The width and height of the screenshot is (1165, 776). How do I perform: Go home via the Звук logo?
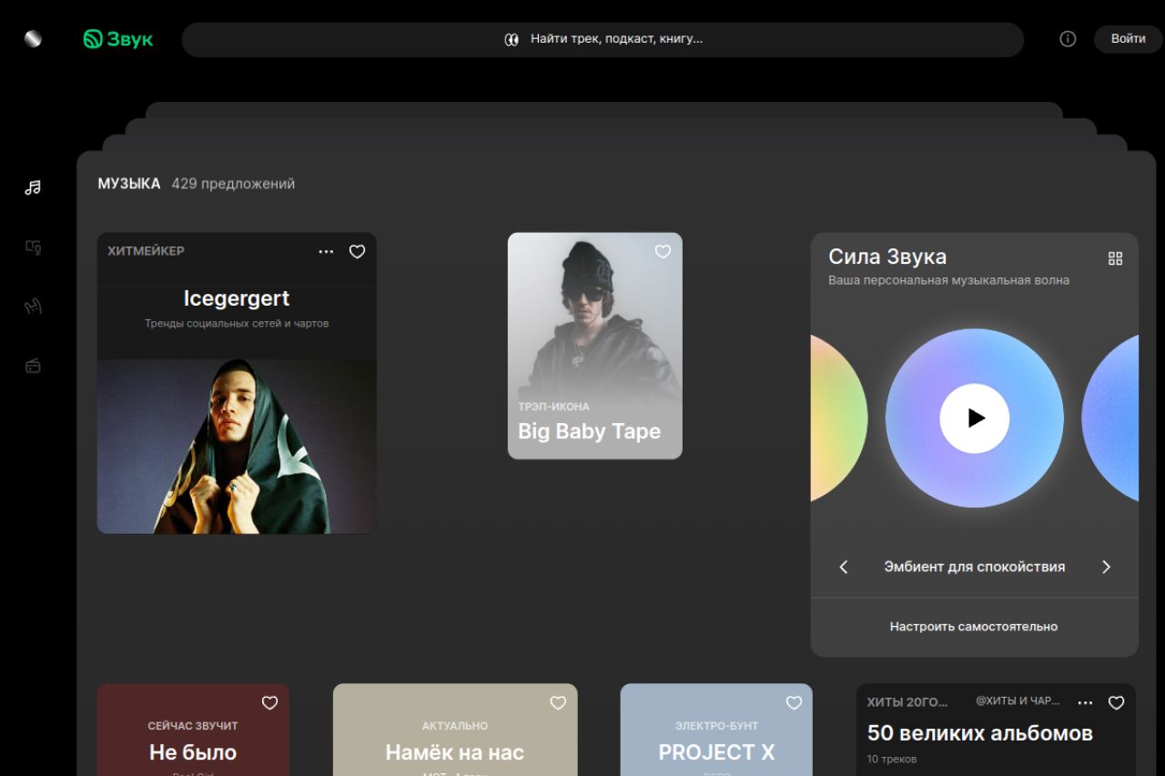coord(118,39)
